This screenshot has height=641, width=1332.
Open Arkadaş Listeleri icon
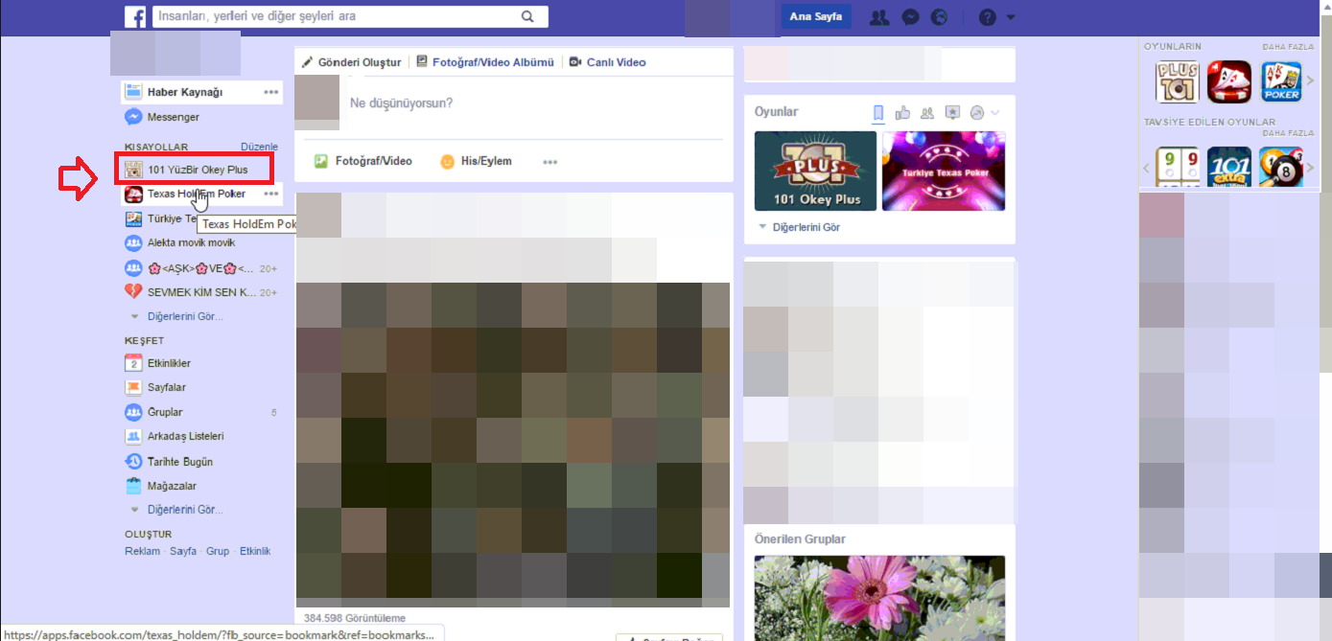(x=134, y=436)
